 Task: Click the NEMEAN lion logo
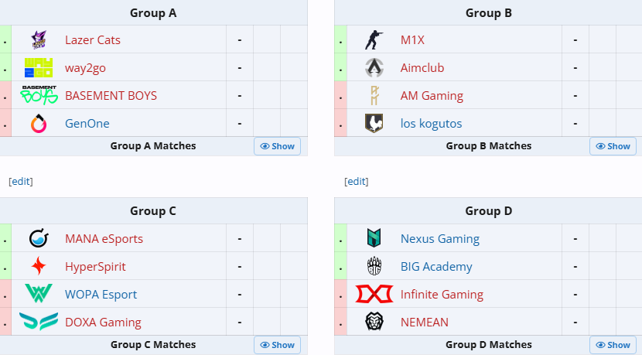coord(374,323)
